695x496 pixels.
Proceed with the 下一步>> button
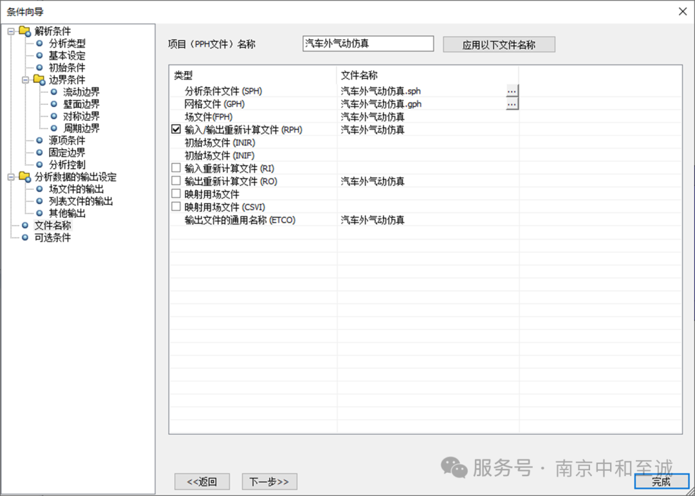(x=270, y=482)
